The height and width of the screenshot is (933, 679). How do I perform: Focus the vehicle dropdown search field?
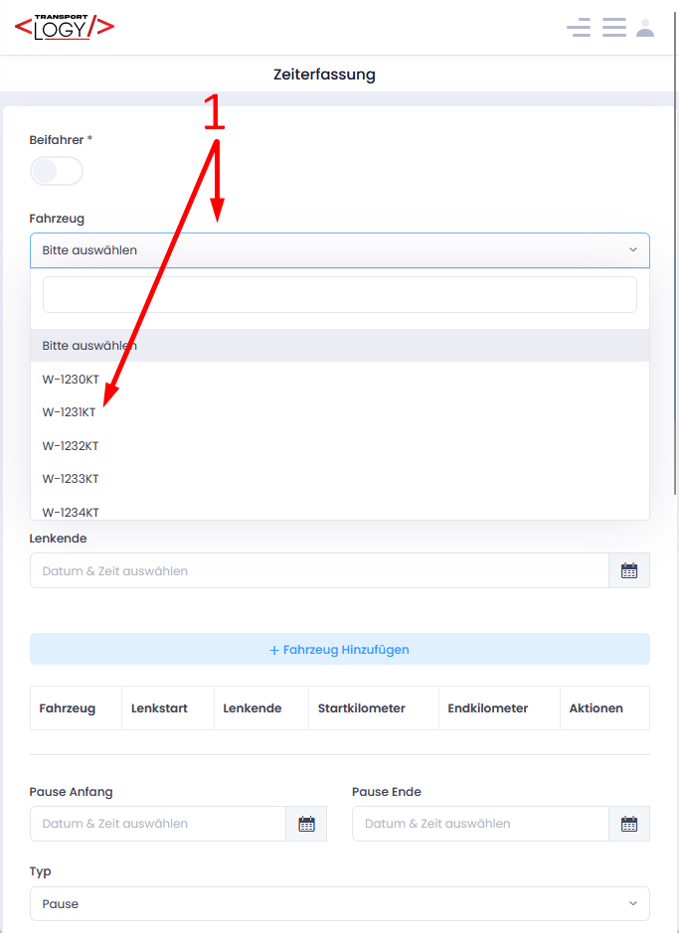click(x=339, y=295)
